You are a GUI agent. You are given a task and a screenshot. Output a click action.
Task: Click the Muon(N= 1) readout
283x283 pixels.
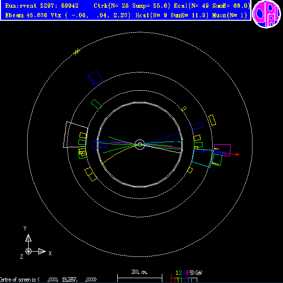tap(229, 15)
